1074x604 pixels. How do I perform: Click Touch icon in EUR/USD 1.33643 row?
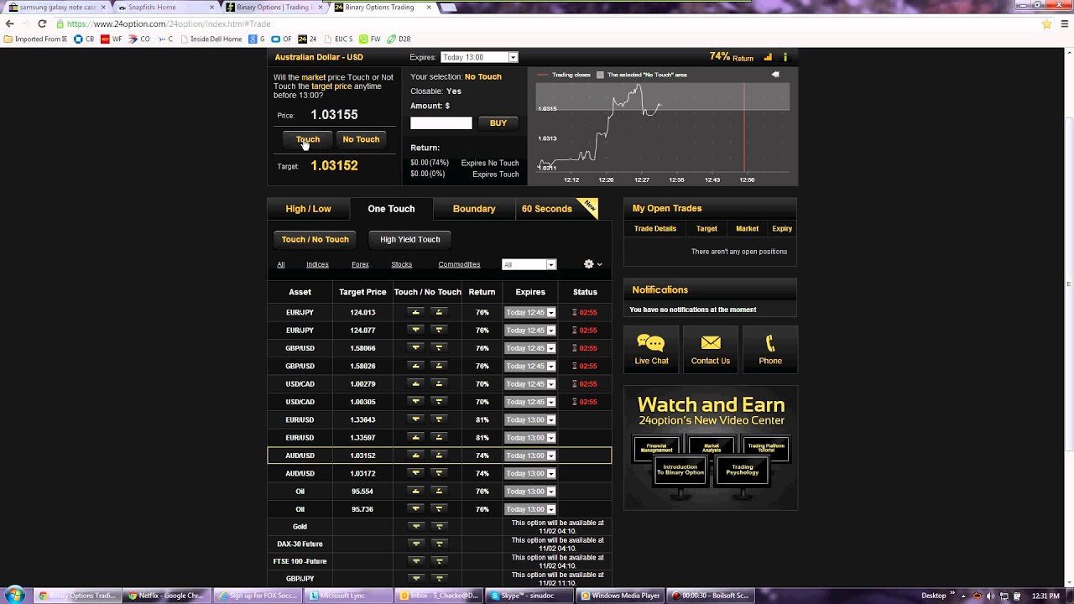(415, 419)
